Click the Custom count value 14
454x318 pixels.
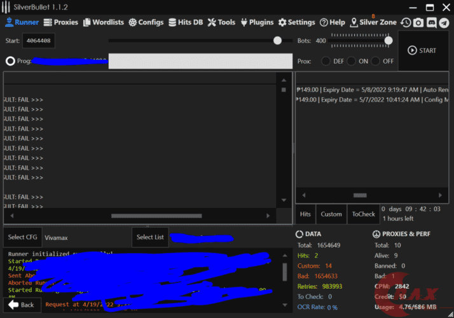point(328,266)
